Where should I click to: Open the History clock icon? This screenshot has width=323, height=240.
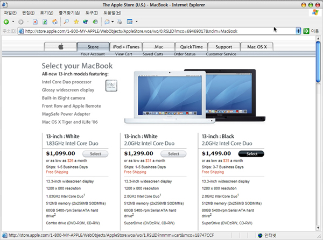point(95,22)
